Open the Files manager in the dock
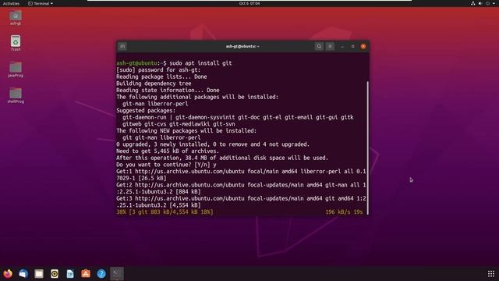This screenshot has height=281, width=499. coord(39,274)
